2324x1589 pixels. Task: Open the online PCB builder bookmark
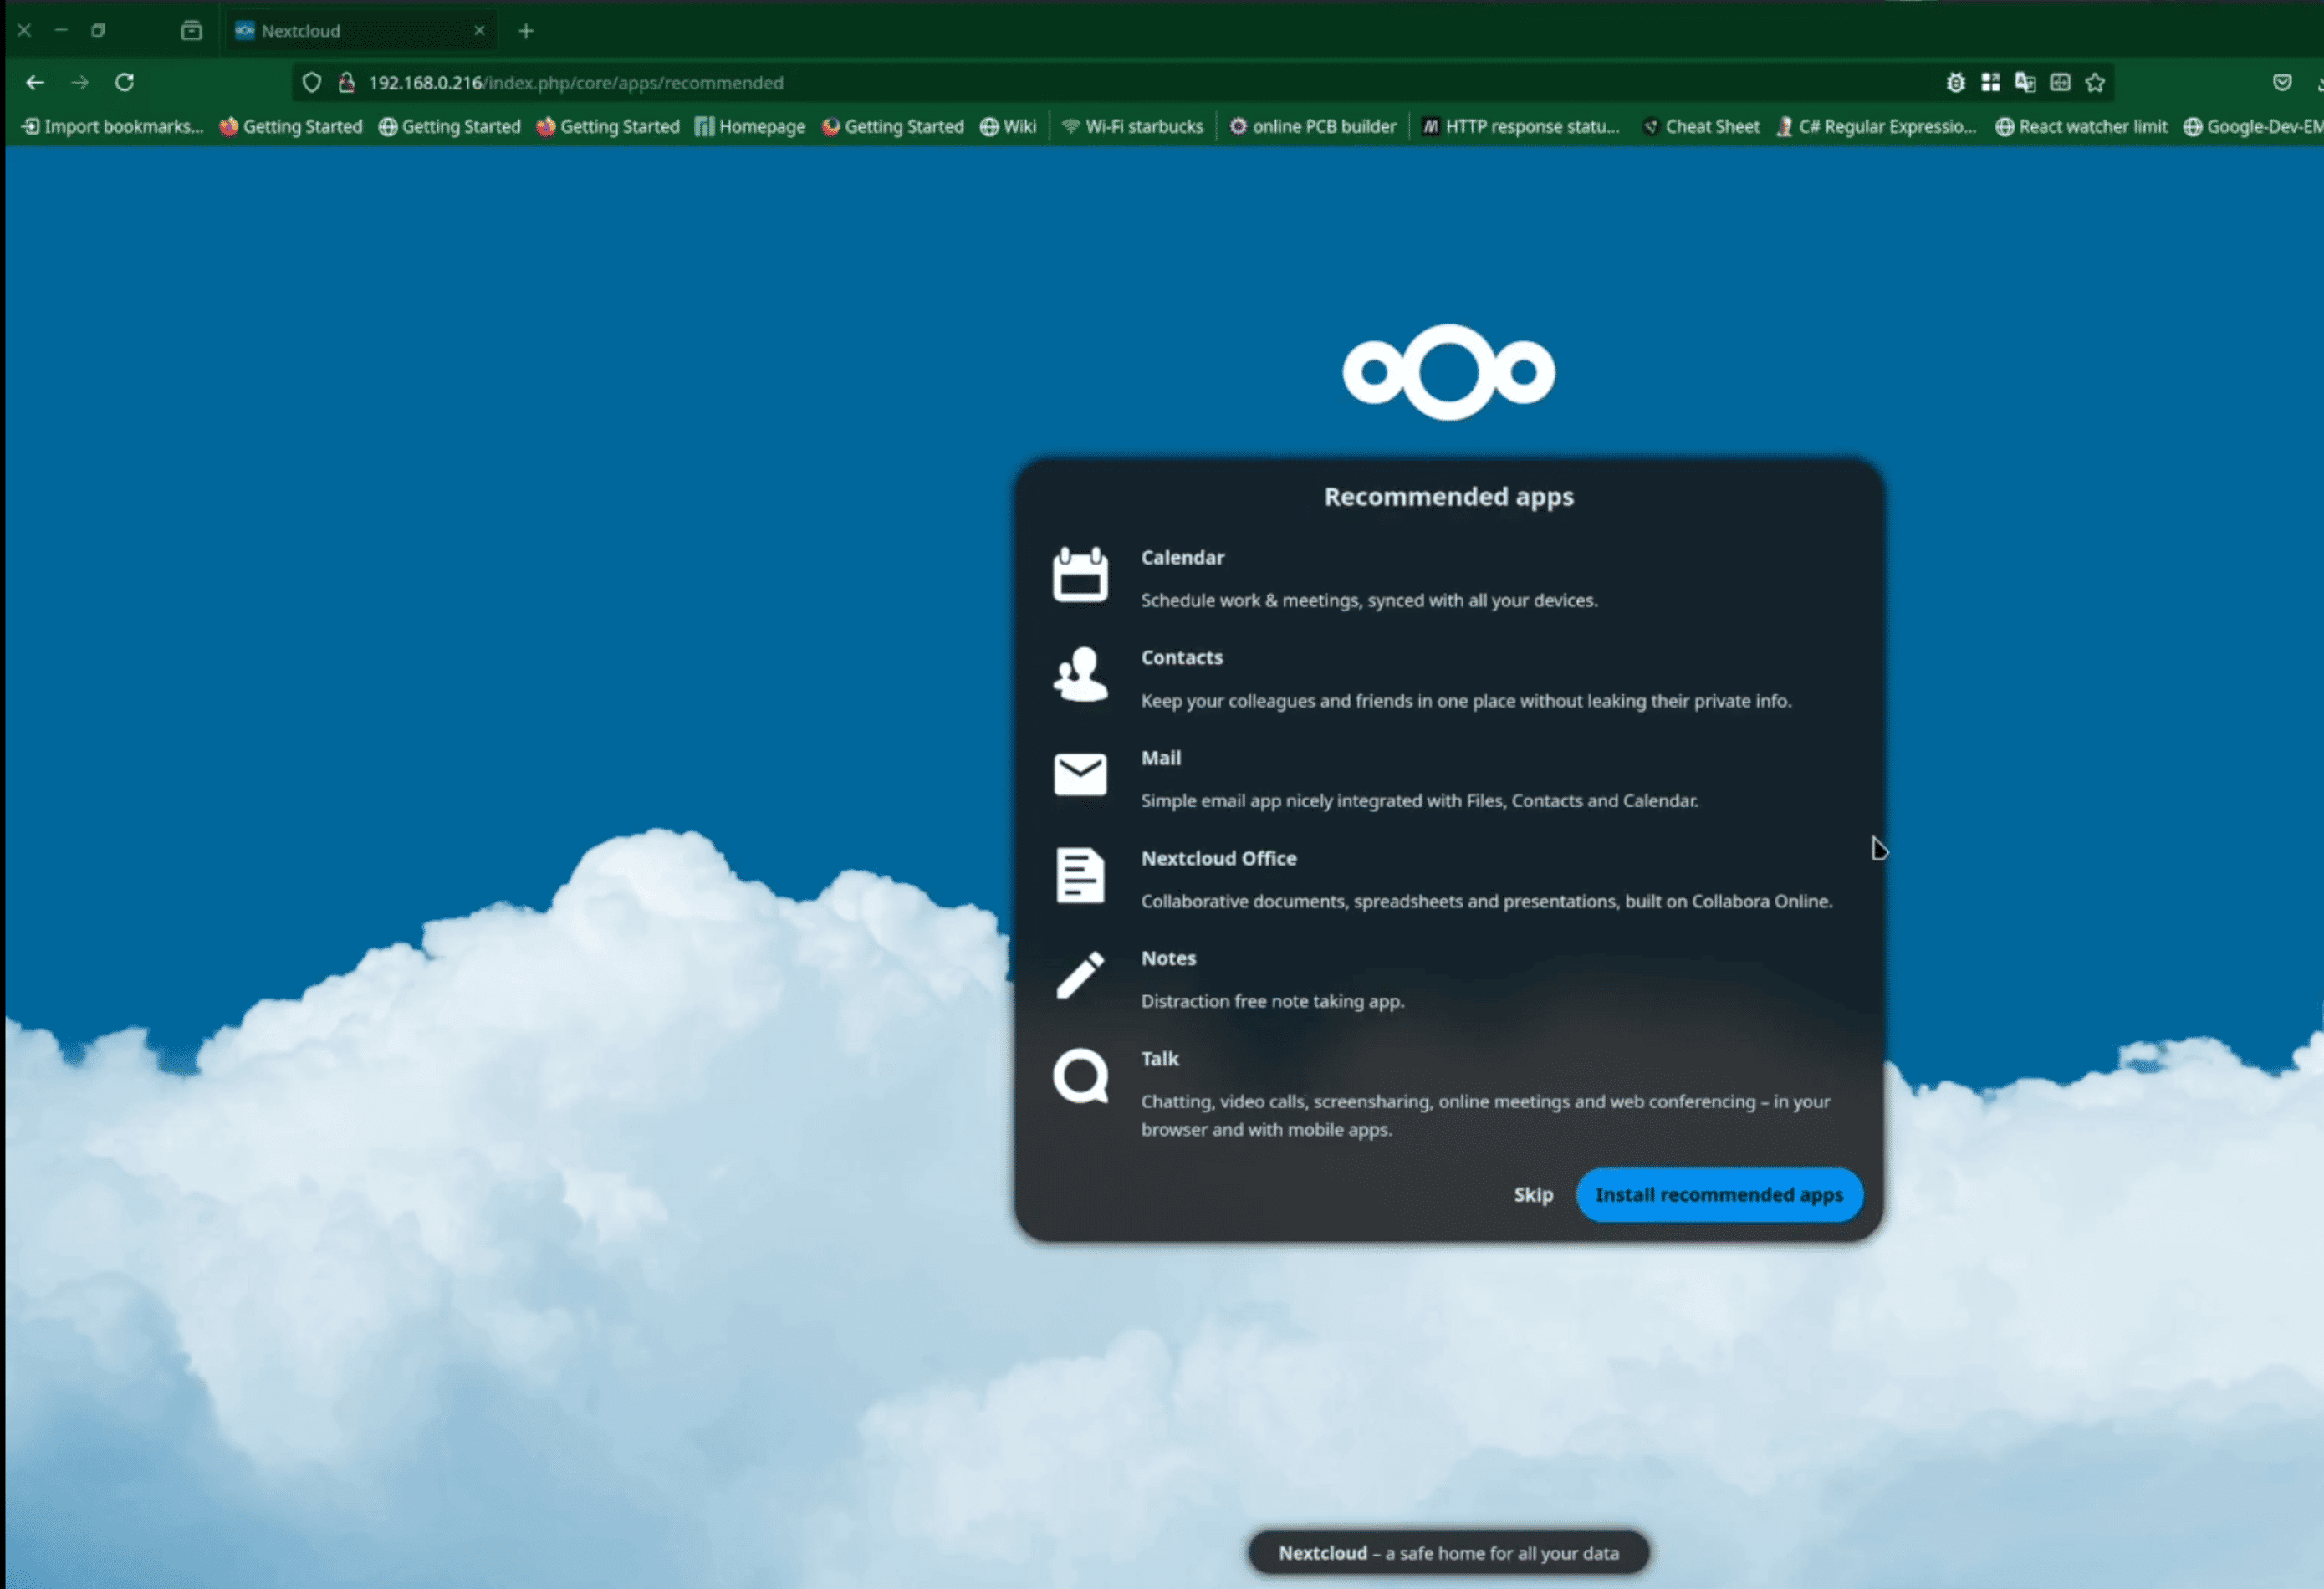[1312, 127]
